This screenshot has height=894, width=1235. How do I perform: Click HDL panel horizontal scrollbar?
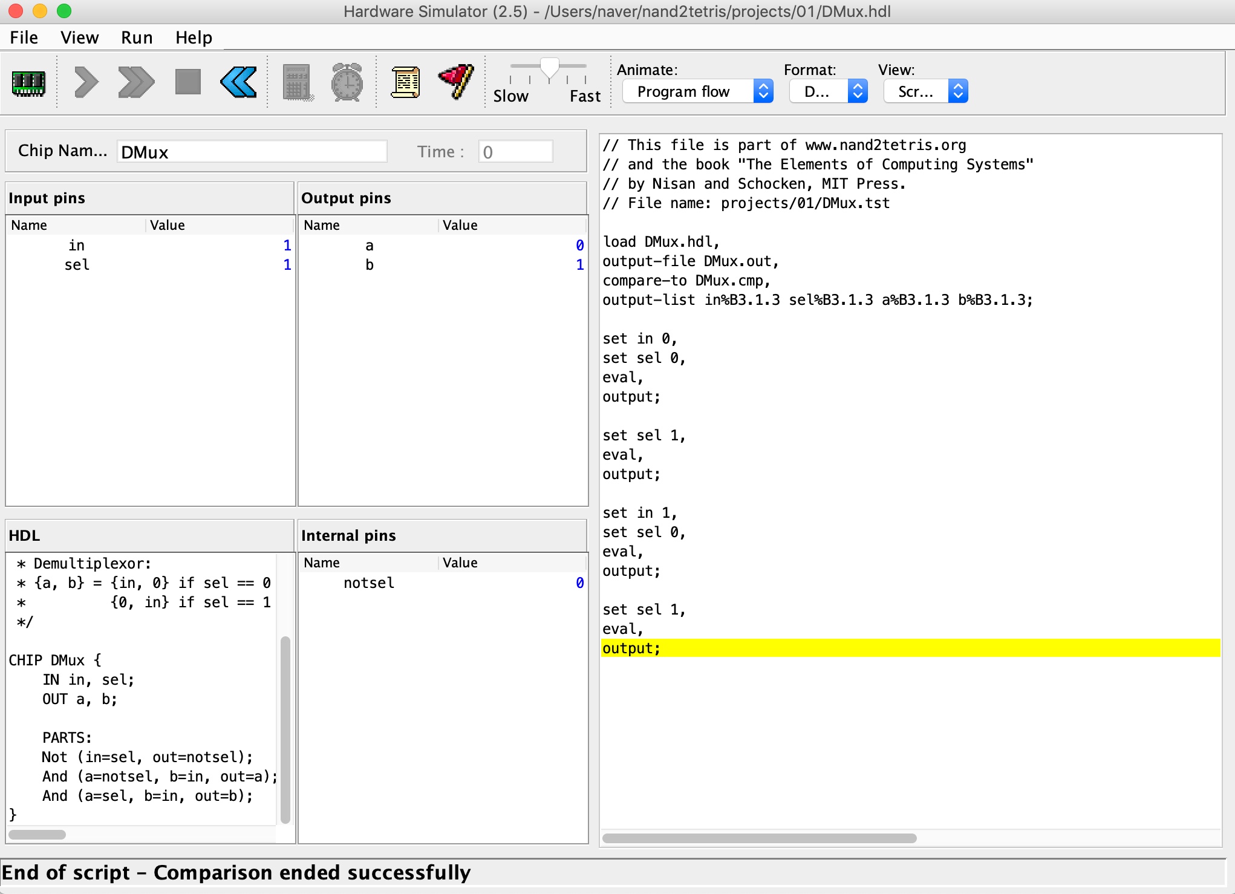(x=37, y=835)
